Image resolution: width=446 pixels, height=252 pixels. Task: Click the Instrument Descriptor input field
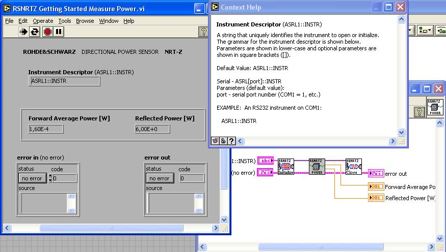click(64, 81)
